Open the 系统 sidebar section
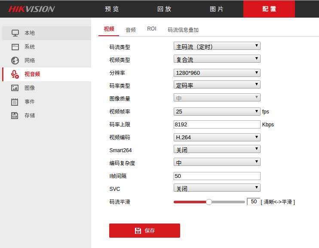The height and width of the screenshot is (248, 319). 46,47
